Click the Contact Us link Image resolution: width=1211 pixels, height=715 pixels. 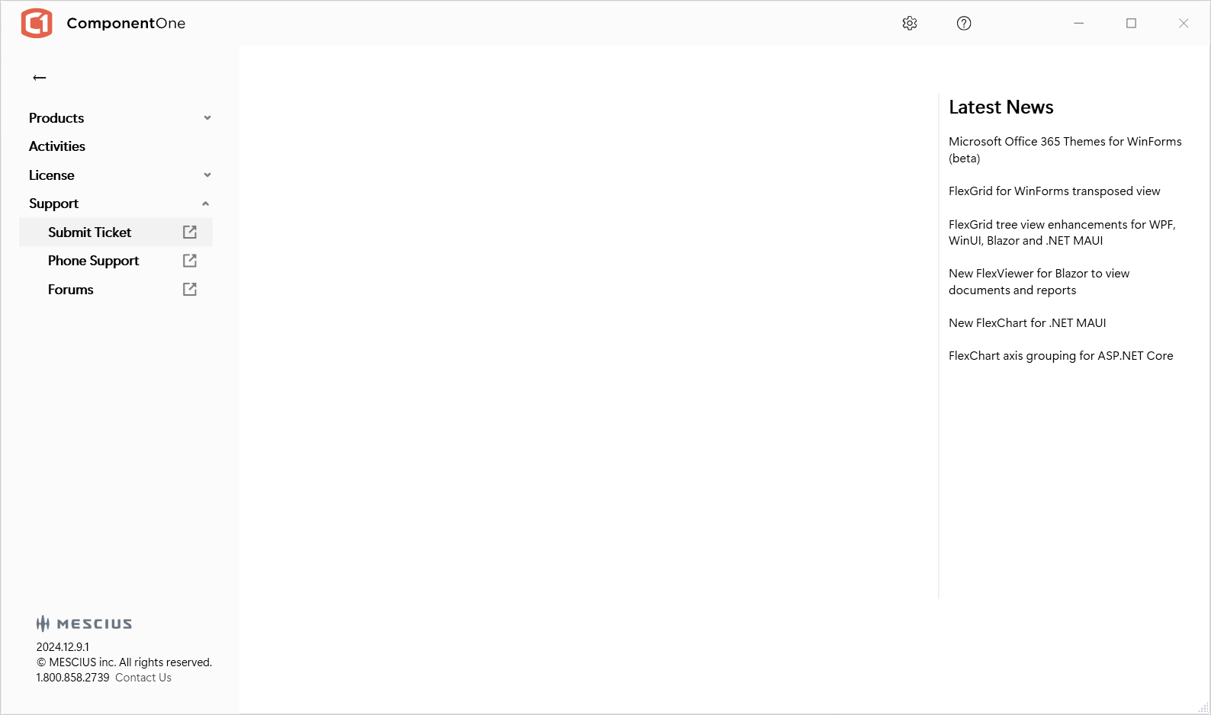click(143, 678)
